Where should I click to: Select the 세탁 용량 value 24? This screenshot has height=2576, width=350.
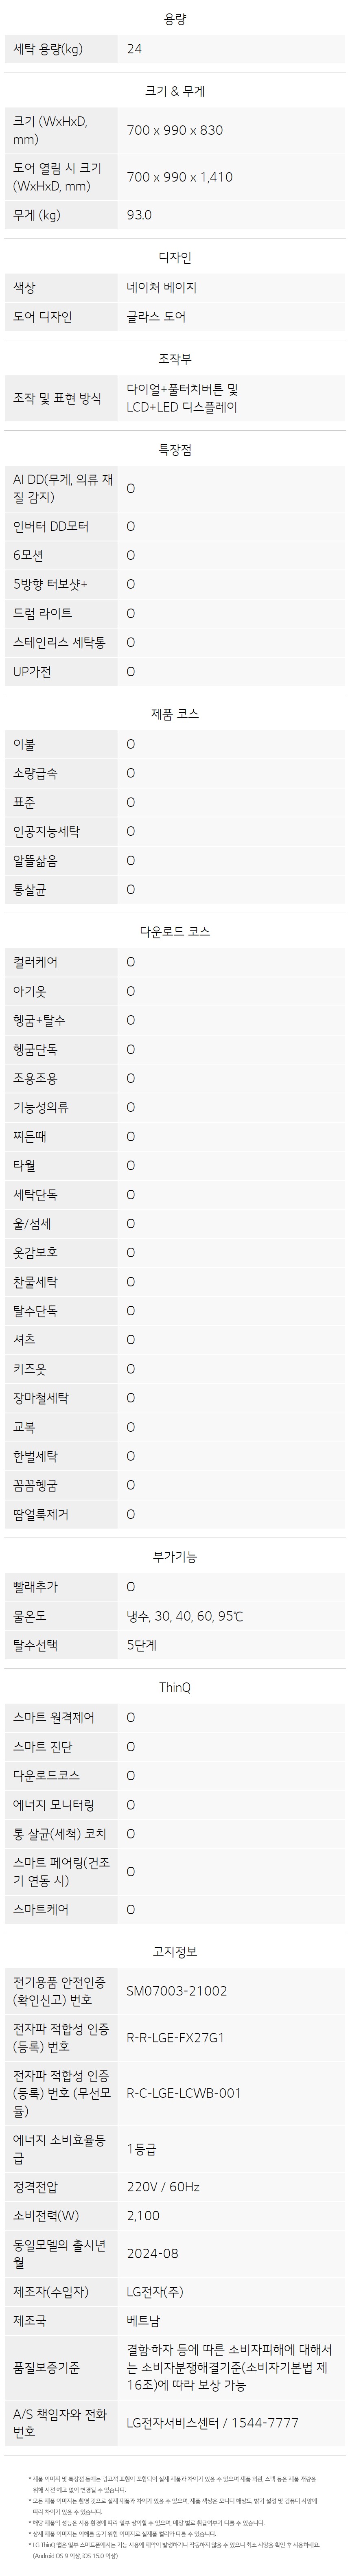pos(134,49)
